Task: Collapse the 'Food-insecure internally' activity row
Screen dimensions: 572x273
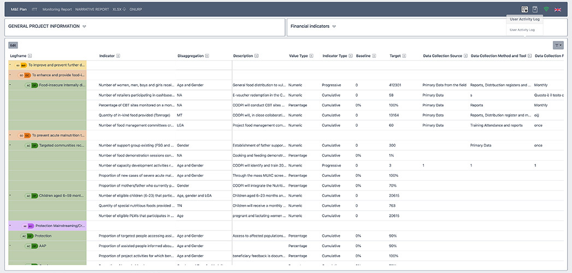Action: pyautogui.click(x=10, y=85)
